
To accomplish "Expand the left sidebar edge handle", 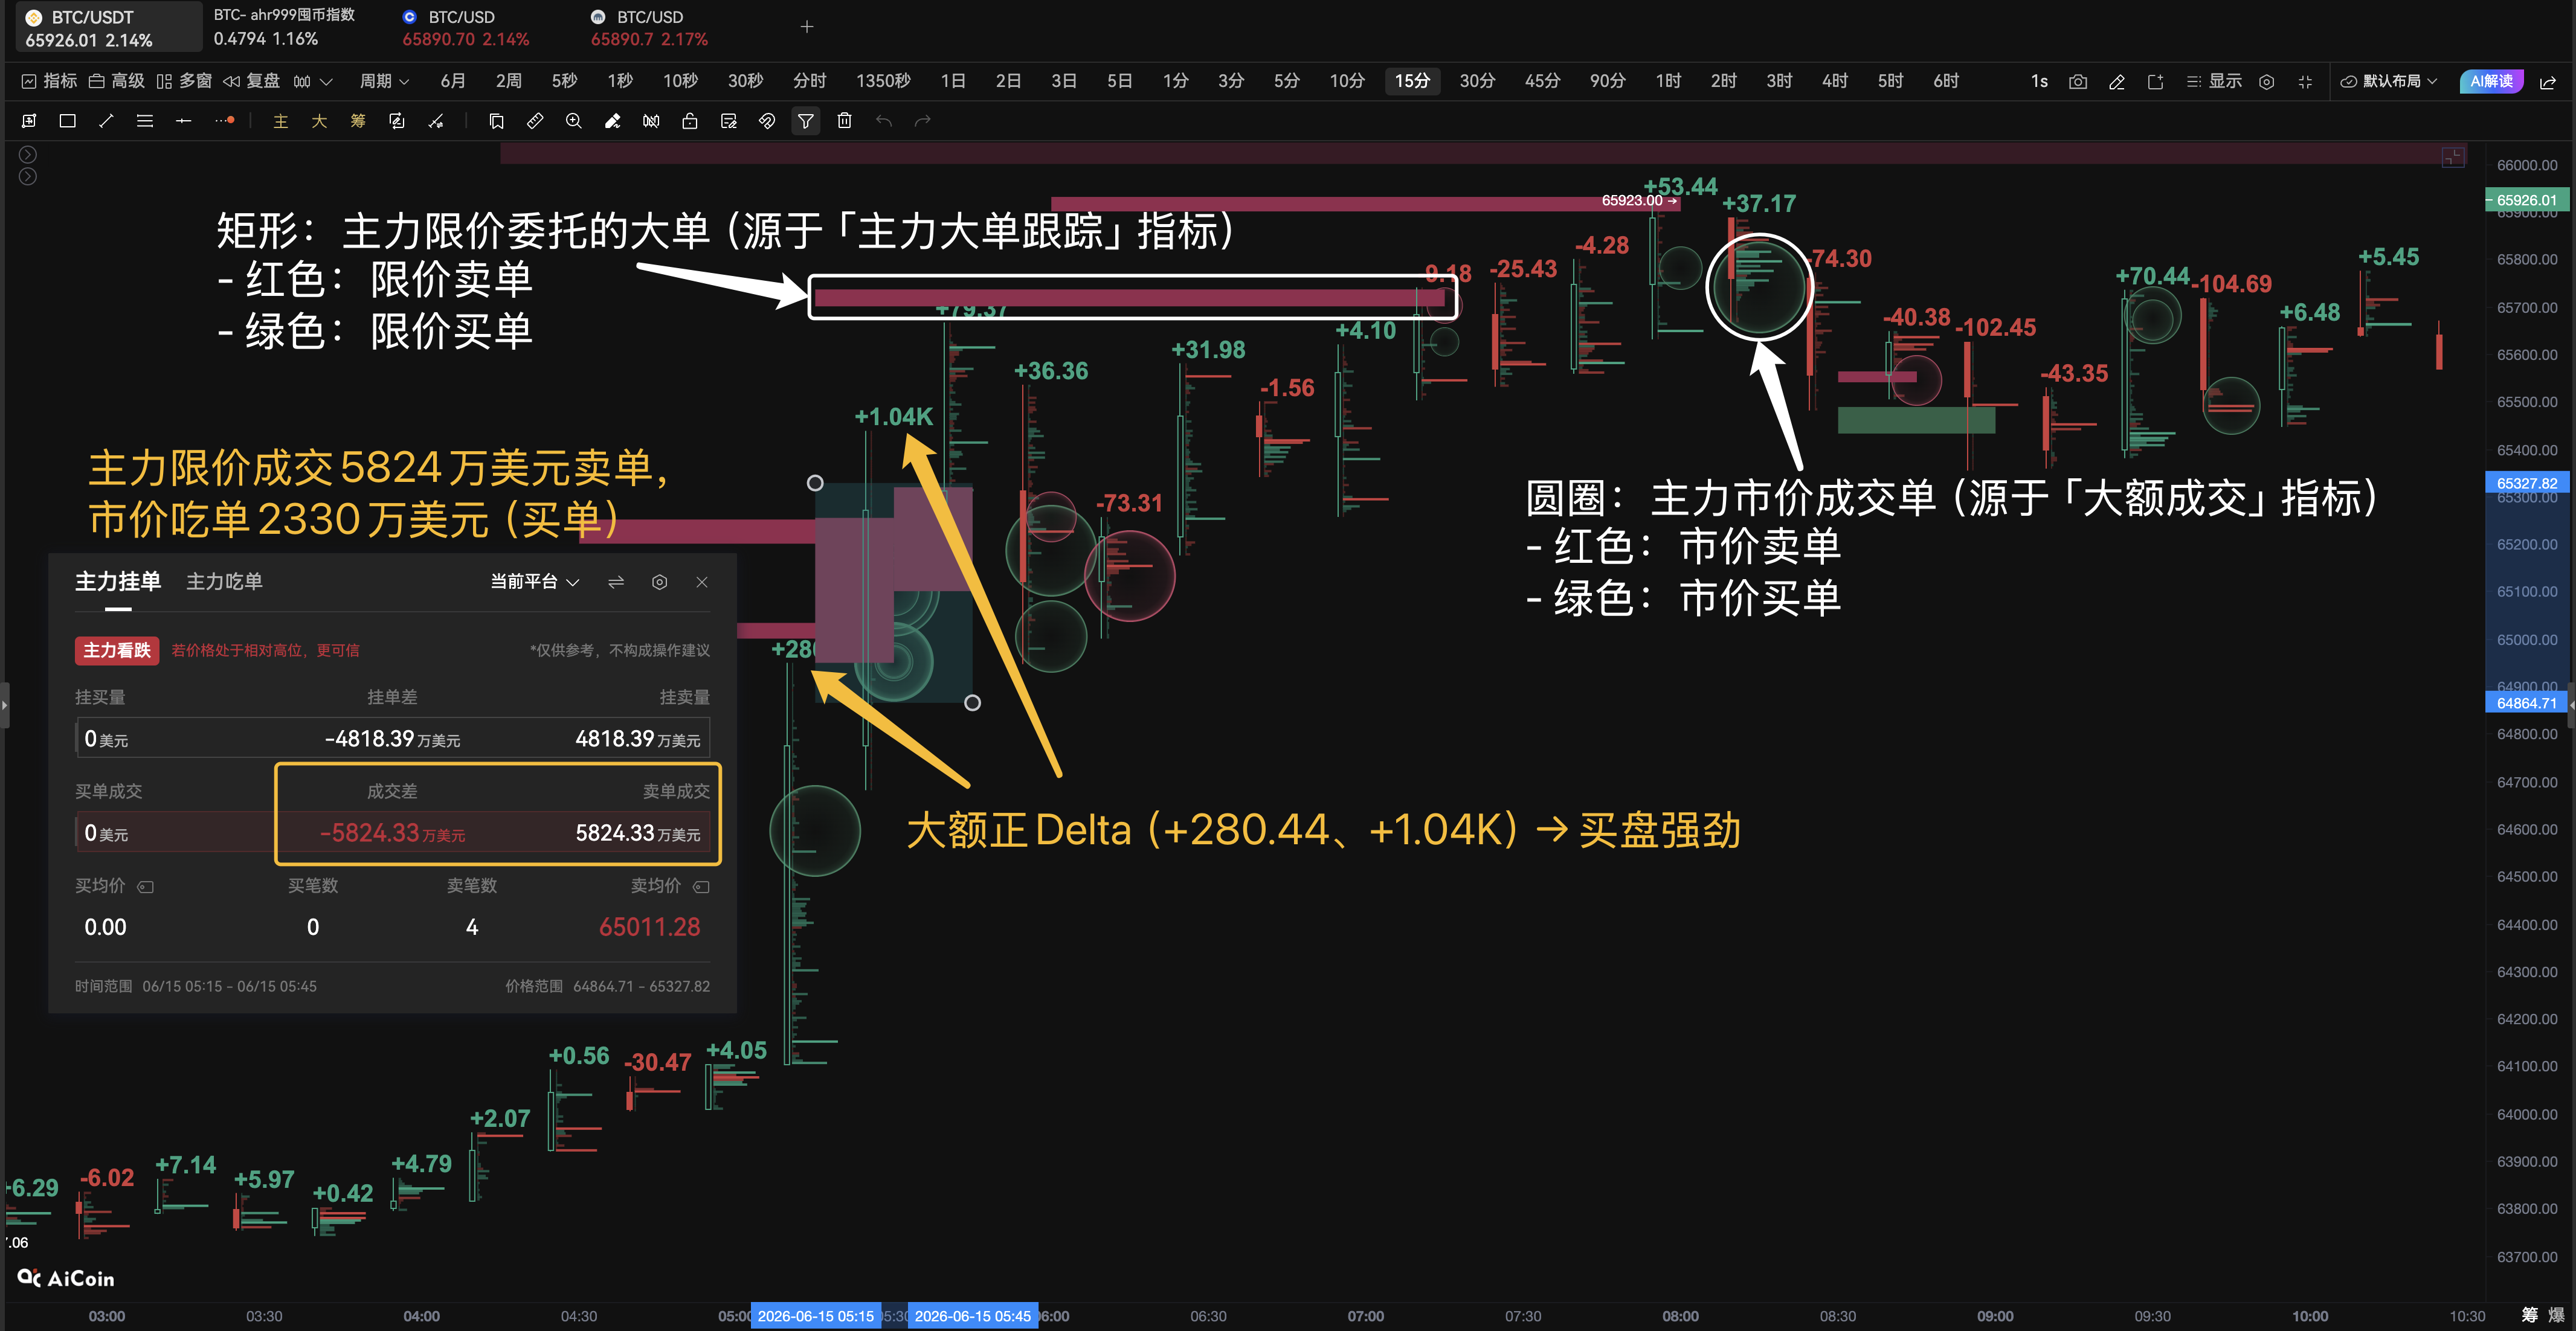I will pos(4,705).
